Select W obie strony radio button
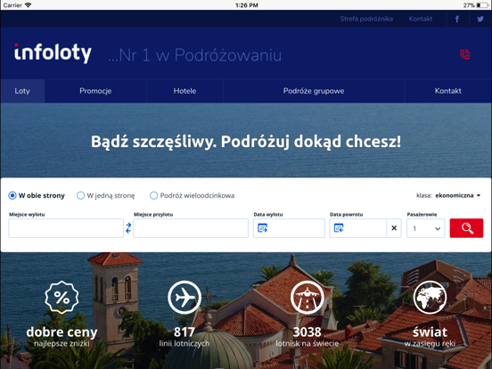Screen dimensions: 492x369 pos(12,195)
